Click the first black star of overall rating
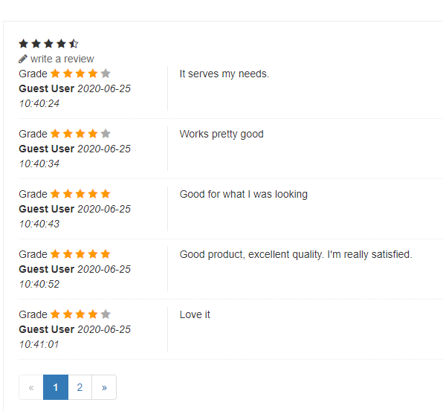Screen dimensions: 443x411 coord(24,44)
